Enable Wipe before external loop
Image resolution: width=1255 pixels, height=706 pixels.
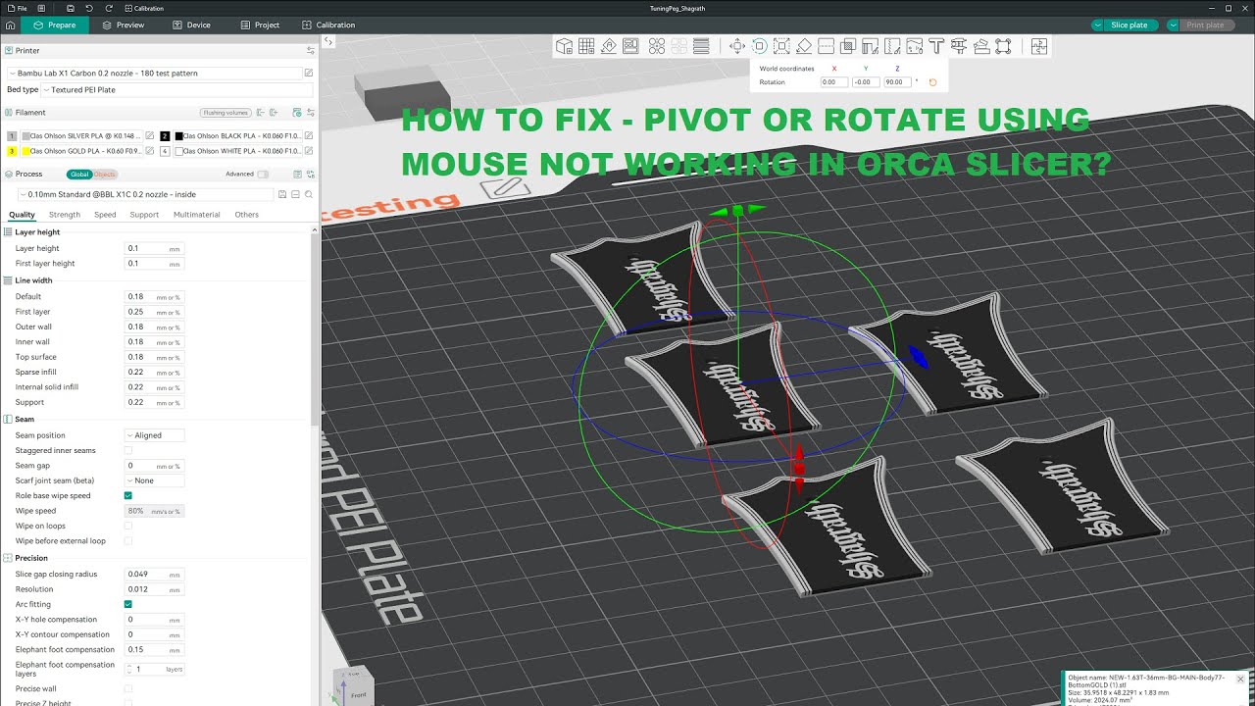coord(127,540)
